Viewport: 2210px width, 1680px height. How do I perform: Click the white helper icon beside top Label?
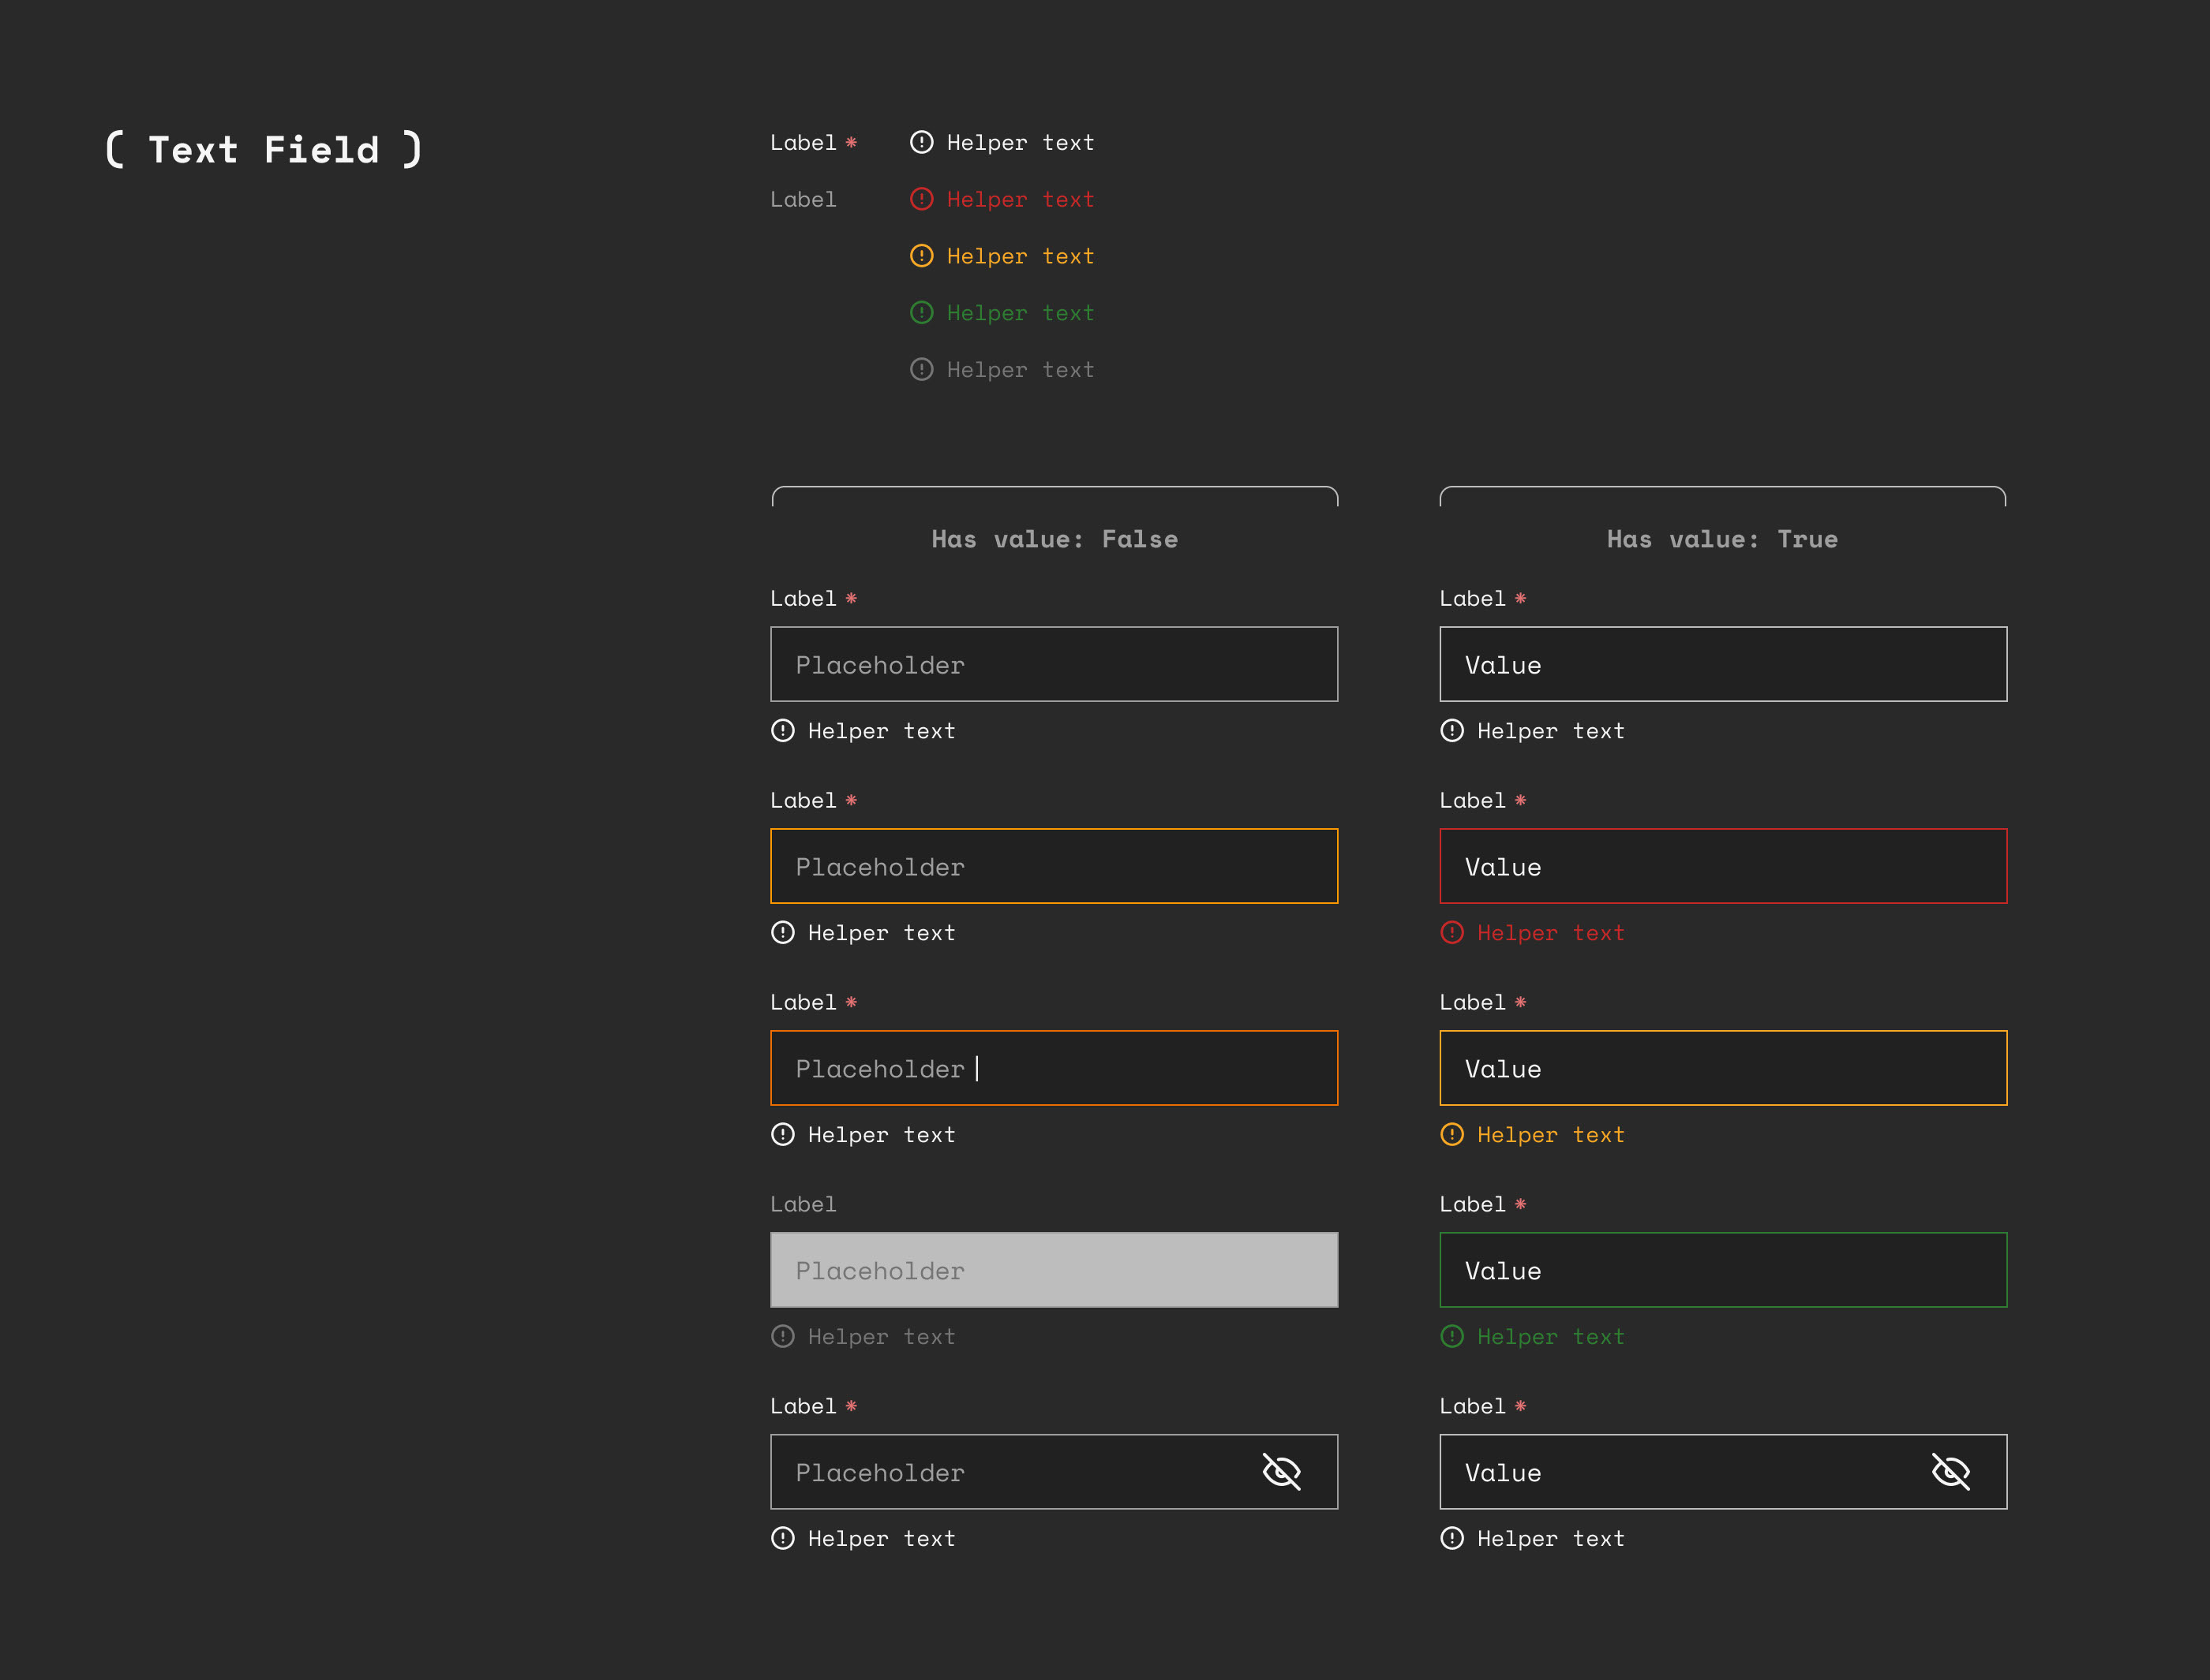click(x=921, y=142)
